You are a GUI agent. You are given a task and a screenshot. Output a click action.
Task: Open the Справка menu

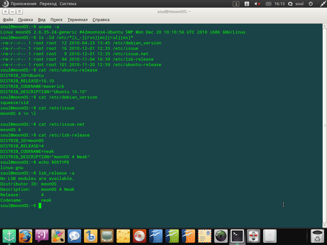click(101, 19)
